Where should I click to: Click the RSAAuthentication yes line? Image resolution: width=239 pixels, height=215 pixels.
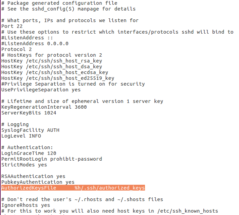[x=33, y=176]
